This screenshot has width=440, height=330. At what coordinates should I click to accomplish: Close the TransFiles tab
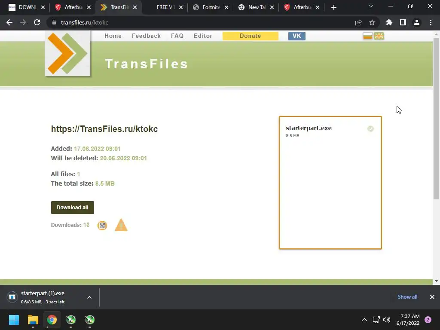[135, 7]
